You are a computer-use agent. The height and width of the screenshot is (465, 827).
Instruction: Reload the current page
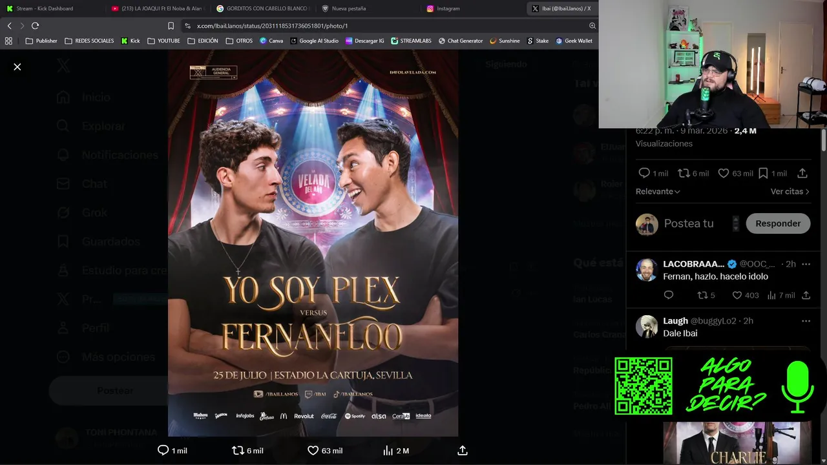click(x=35, y=26)
